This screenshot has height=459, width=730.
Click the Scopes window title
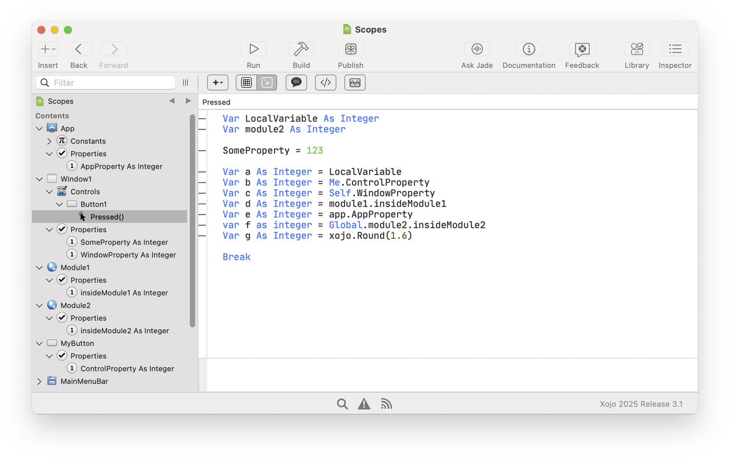pos(371,29)
